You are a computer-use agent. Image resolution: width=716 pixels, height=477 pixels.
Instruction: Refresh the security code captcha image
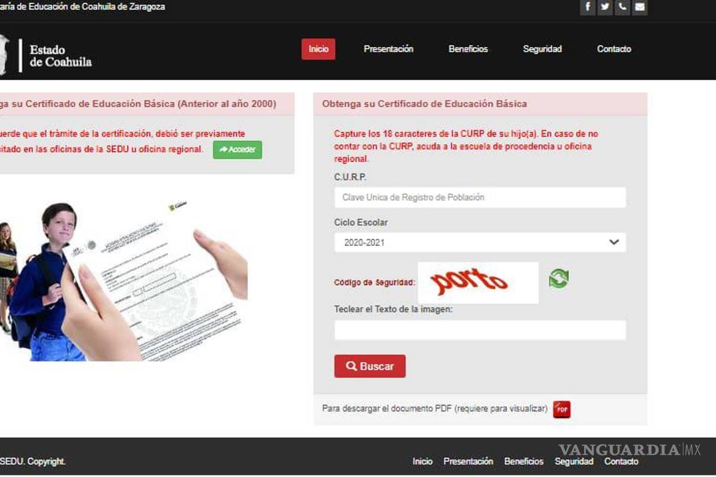tap(558, 279)
